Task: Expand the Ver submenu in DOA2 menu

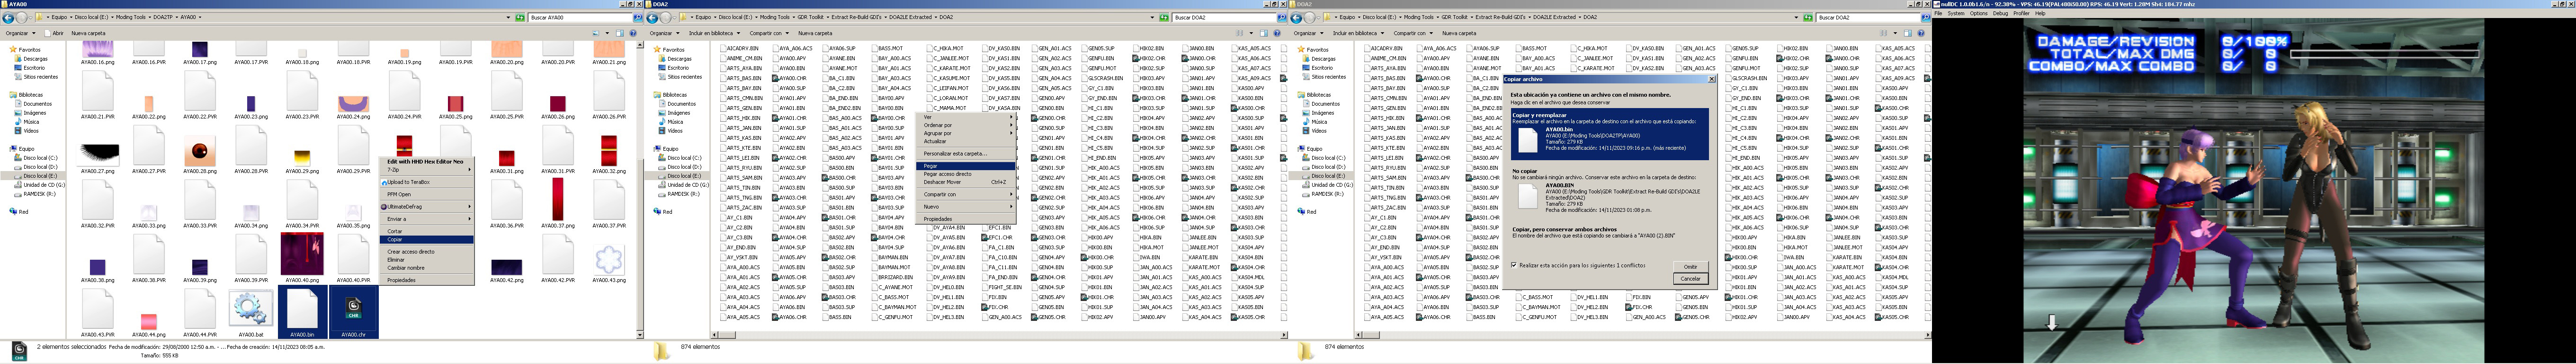Action: pyautogui.click(x=965, y=117)
